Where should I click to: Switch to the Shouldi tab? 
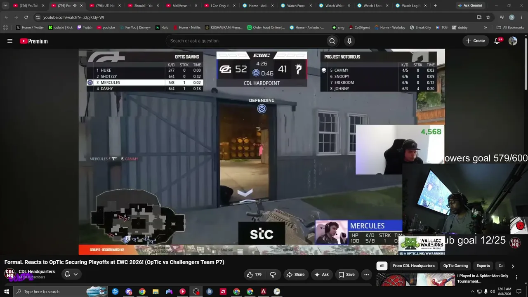pos(143,6)
